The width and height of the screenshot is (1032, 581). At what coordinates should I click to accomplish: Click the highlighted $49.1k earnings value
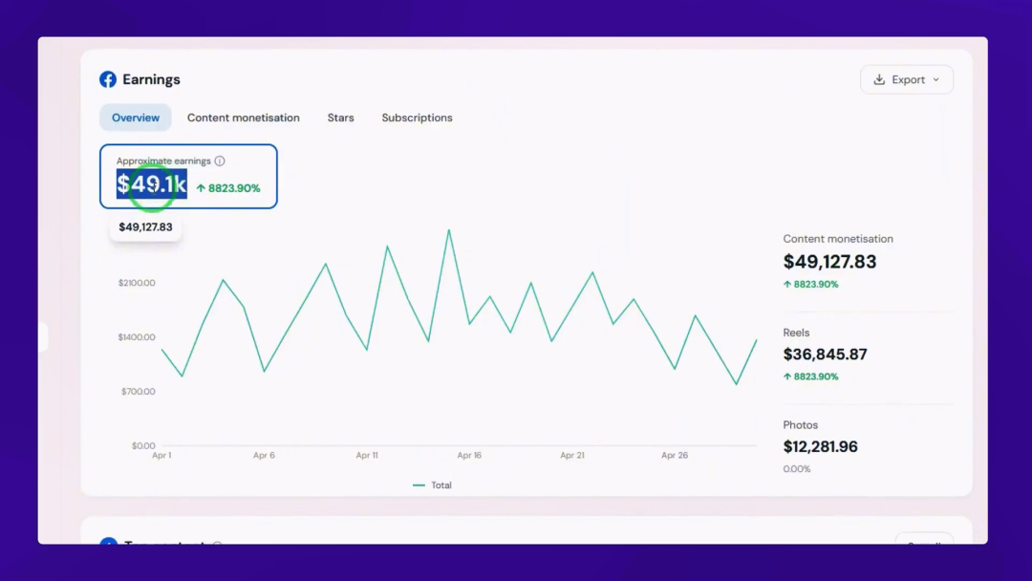pyautogui.click(x=151, y=184)
